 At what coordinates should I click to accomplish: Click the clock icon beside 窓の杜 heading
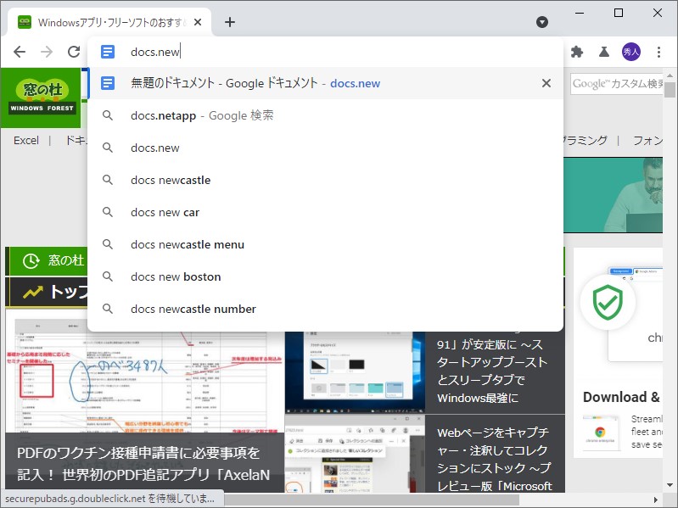point(31,261)
